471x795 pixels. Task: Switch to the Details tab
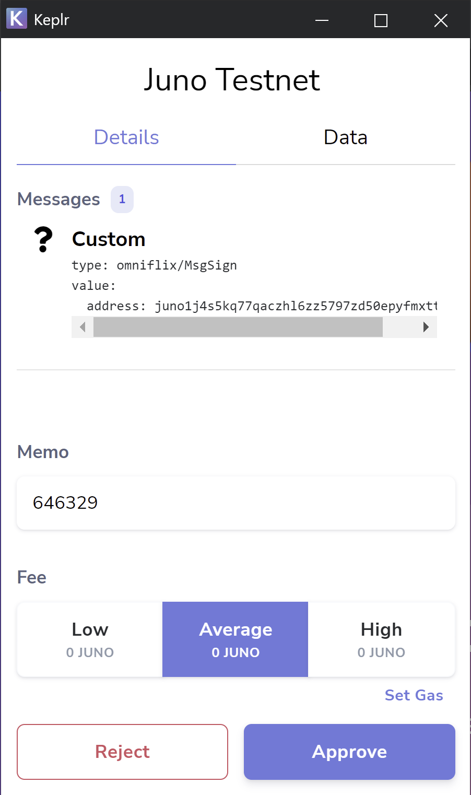point(126,137)
